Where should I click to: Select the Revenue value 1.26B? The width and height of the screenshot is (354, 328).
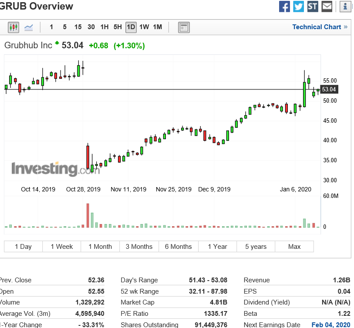point(341,280)
